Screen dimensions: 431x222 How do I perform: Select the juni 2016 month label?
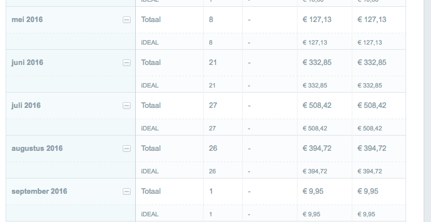click(x=27, y=63)
